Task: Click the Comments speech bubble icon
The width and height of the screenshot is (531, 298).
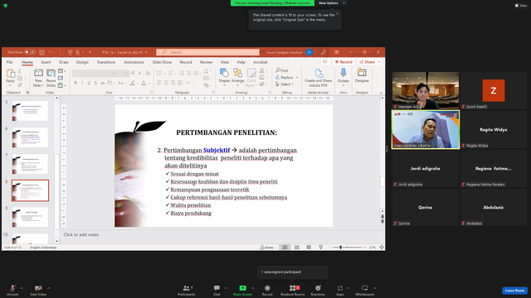Action: [x=324, y=62]
